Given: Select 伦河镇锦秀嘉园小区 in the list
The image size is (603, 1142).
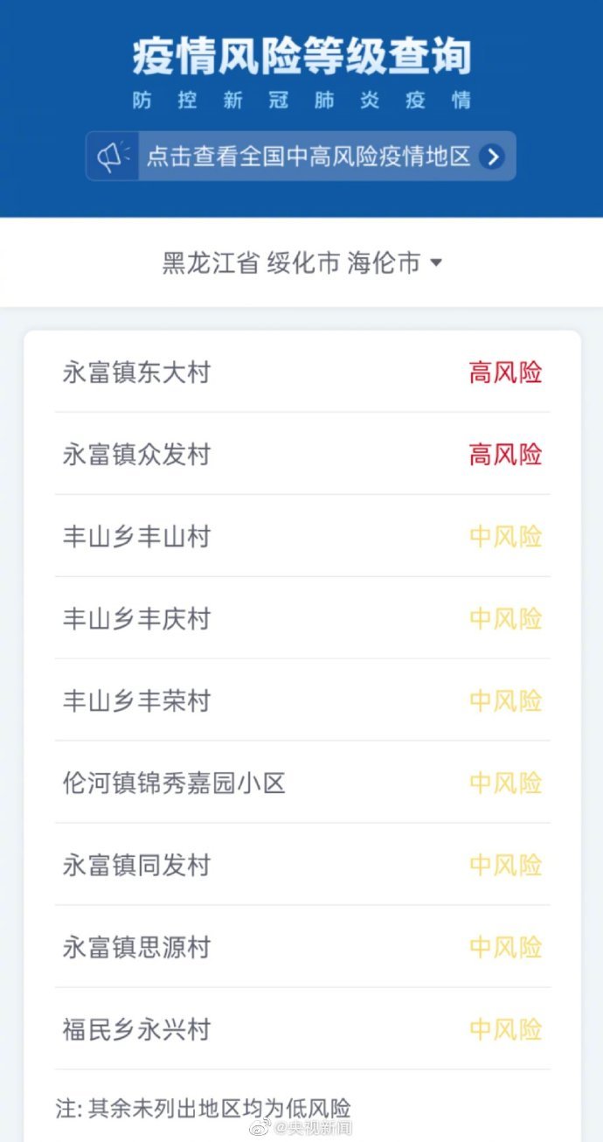Looking at the screenshot, I should pos(174,783).
